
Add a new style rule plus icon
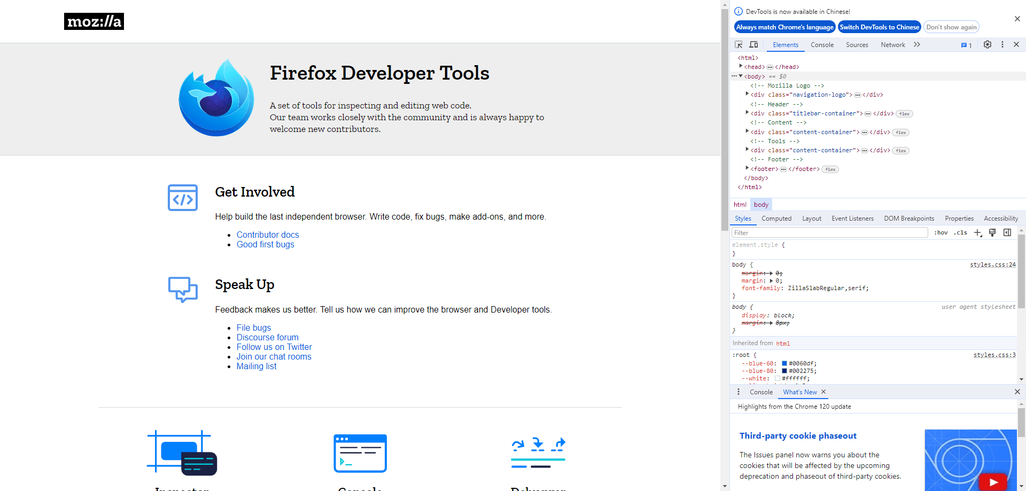pyautogui.click(x=978, y=233)
